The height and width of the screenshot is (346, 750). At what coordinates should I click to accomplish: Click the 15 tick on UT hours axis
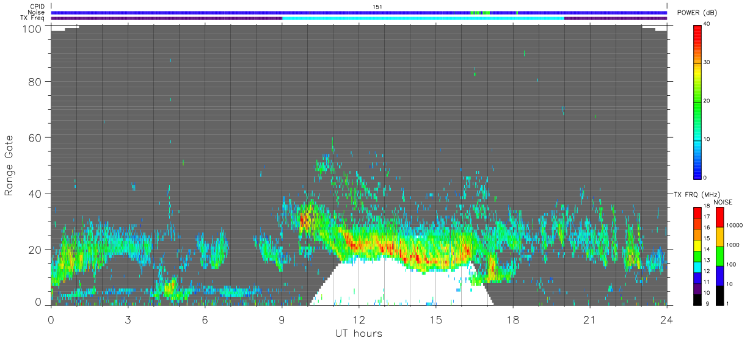pyautogui.click(x=435, y=319)
